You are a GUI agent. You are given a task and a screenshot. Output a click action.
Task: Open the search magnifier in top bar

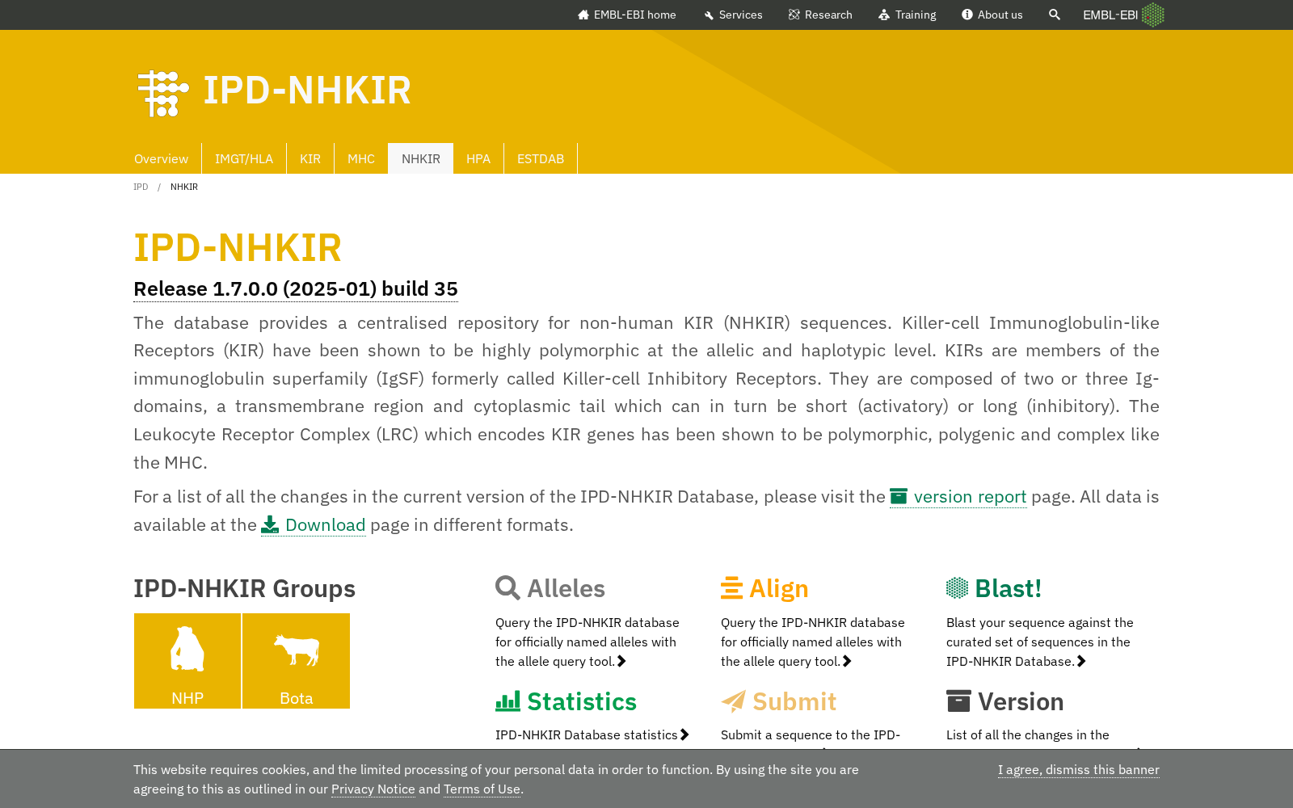click(1055, 15)
